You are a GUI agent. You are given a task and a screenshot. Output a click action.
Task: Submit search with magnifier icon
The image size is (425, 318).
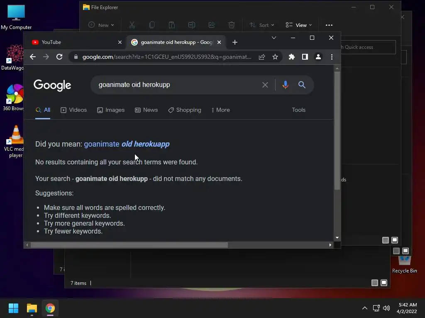(x=302, y=85)
